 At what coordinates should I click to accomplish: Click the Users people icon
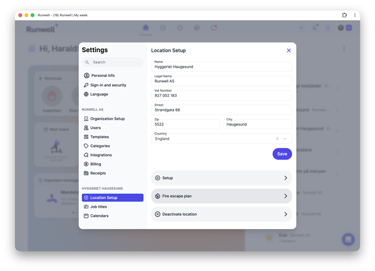[86, 128]
